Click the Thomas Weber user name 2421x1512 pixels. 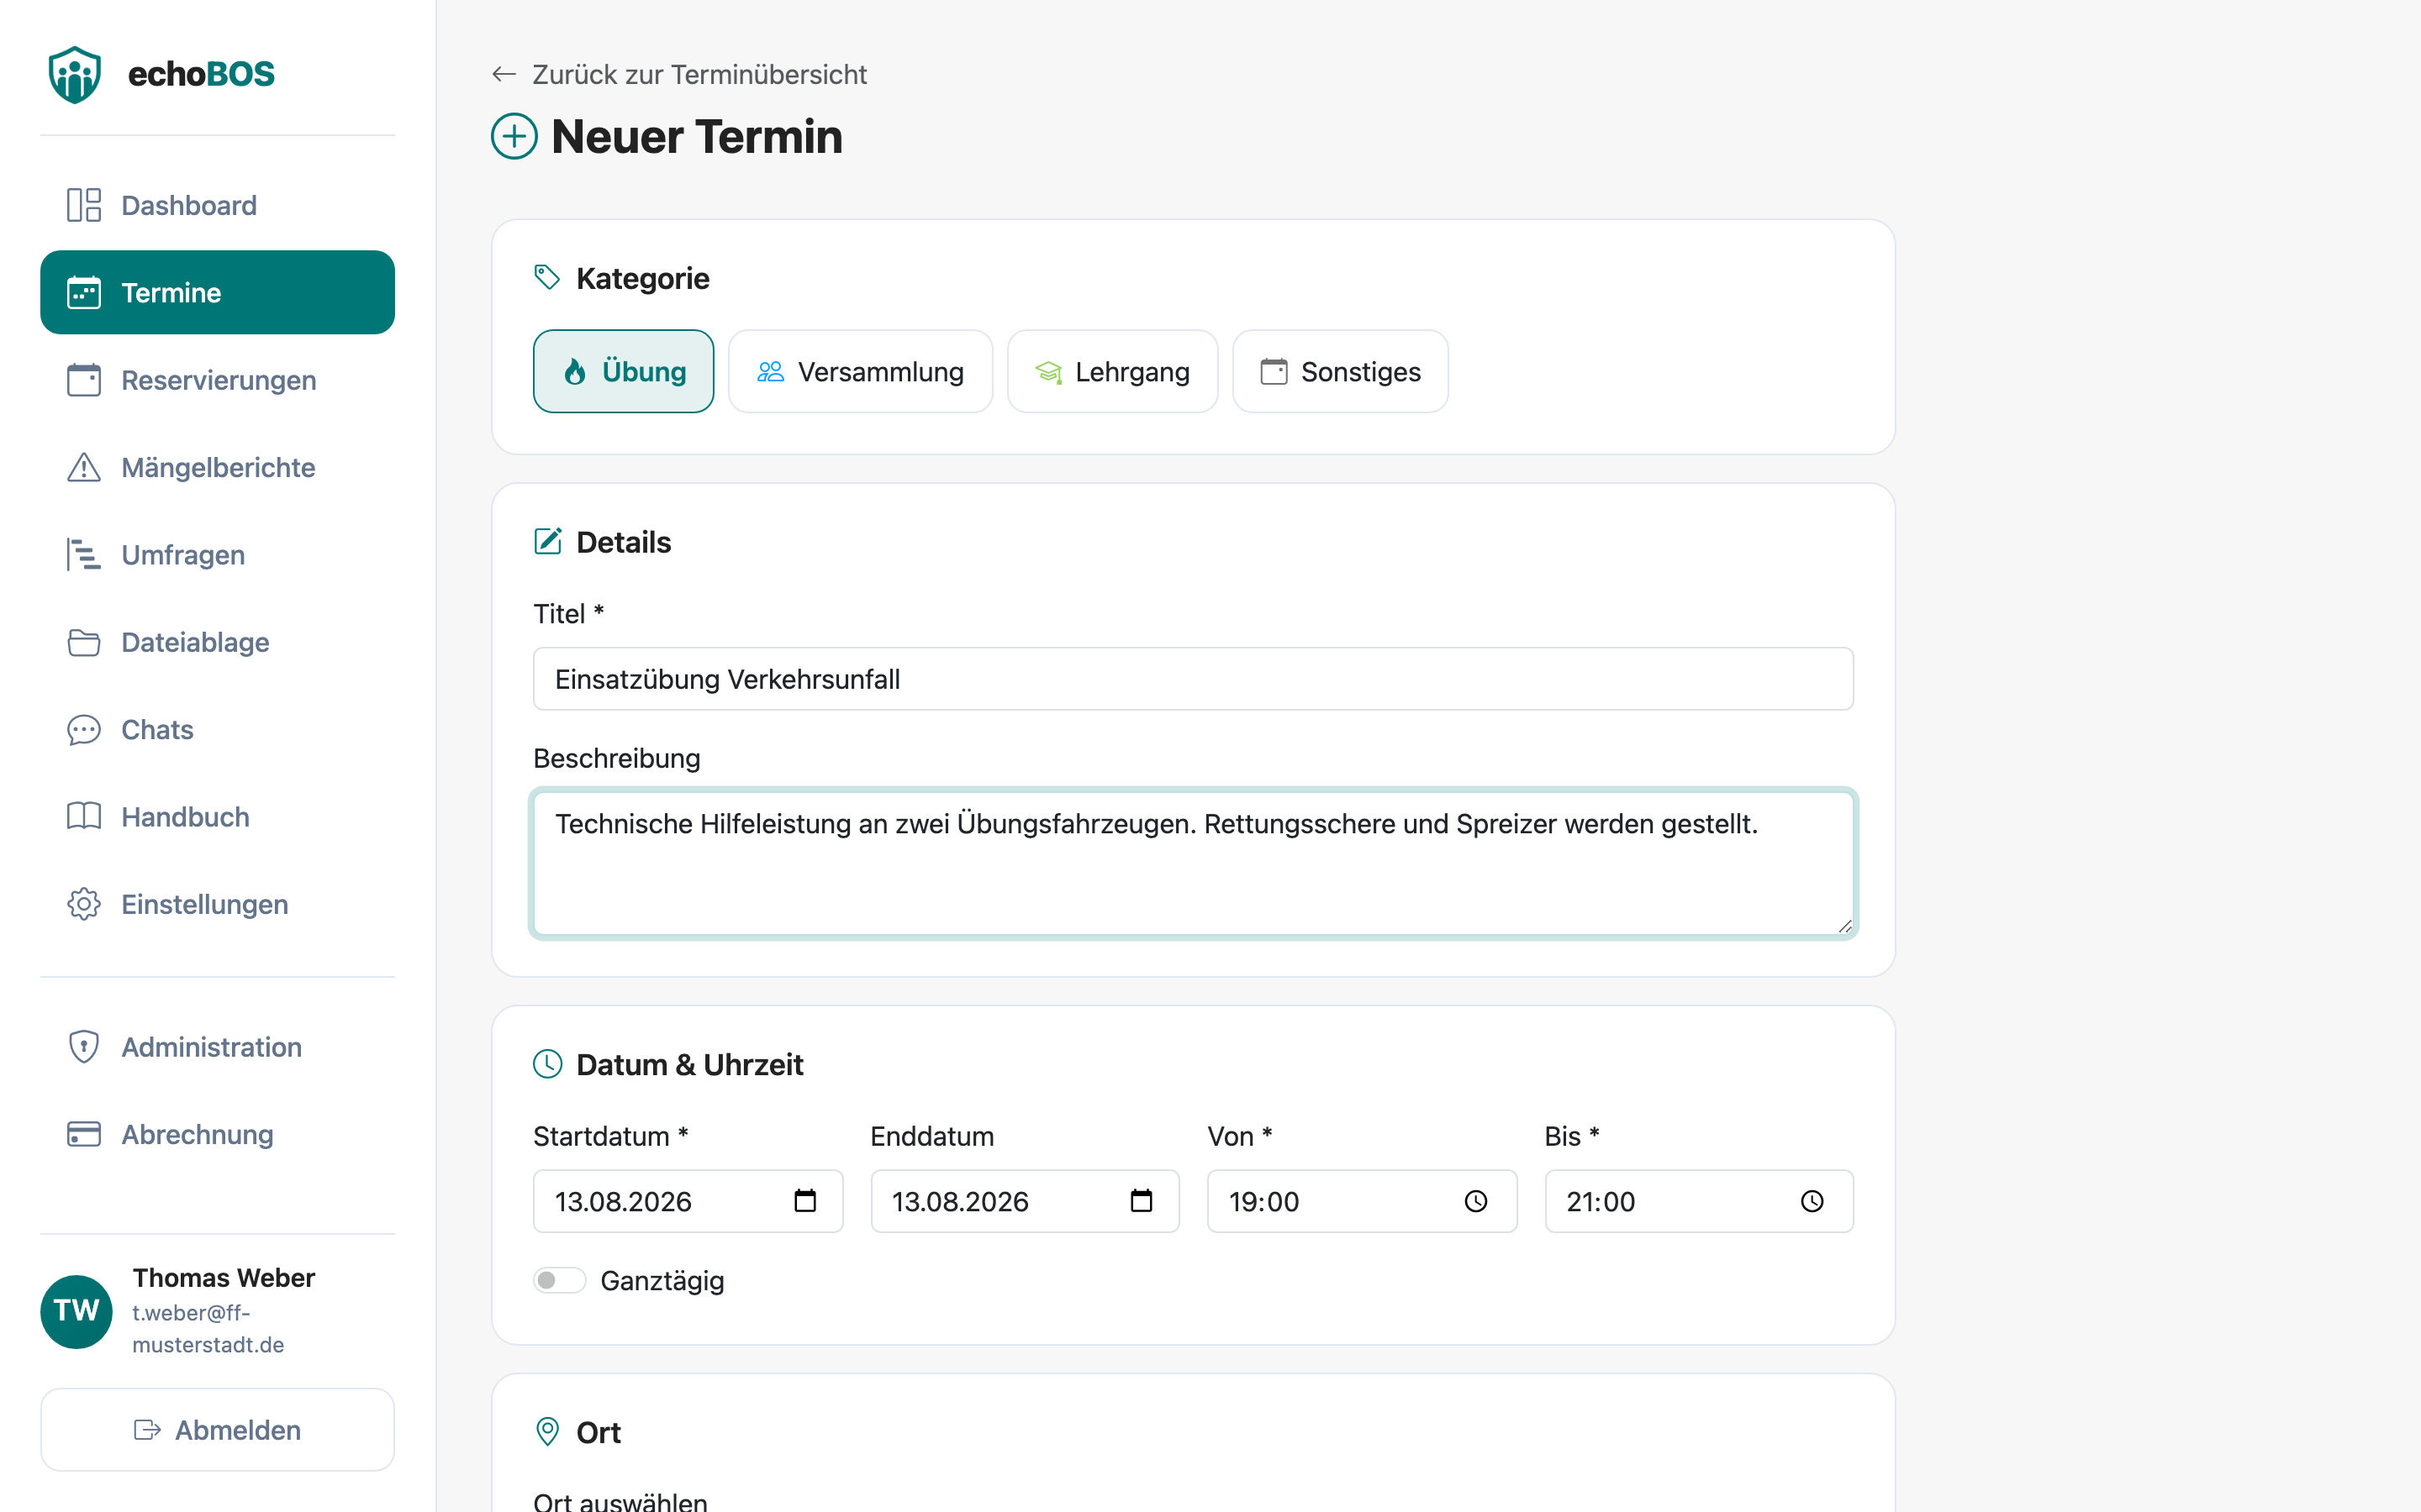pos(224,1278)
